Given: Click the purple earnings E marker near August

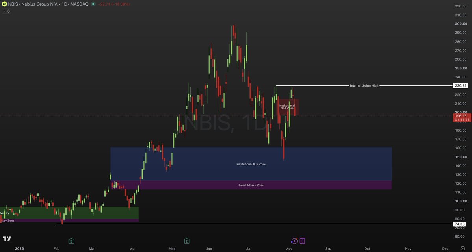Looking at the screenshot, I should tap(302, 241).
